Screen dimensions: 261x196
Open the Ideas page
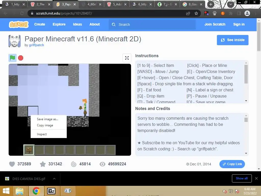click(77, 24)
